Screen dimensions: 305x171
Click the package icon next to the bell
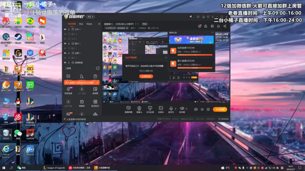coord(212,26)
